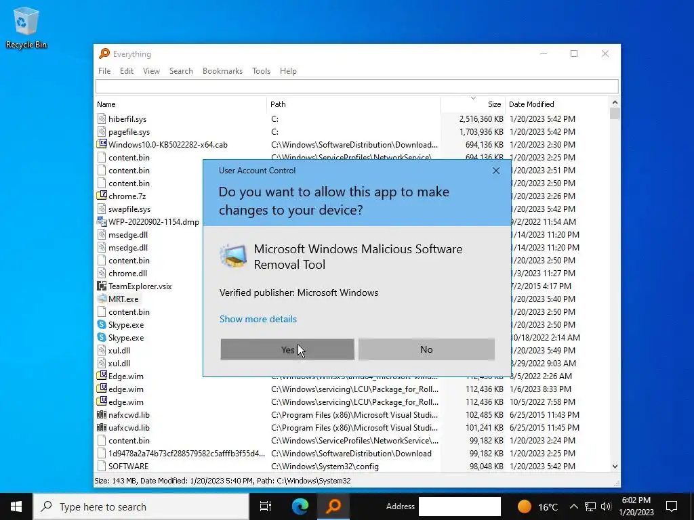Click the Everything taskbar icon
Image resolution: width=694 pixels, height=520 pixels.
coord(333,506)
